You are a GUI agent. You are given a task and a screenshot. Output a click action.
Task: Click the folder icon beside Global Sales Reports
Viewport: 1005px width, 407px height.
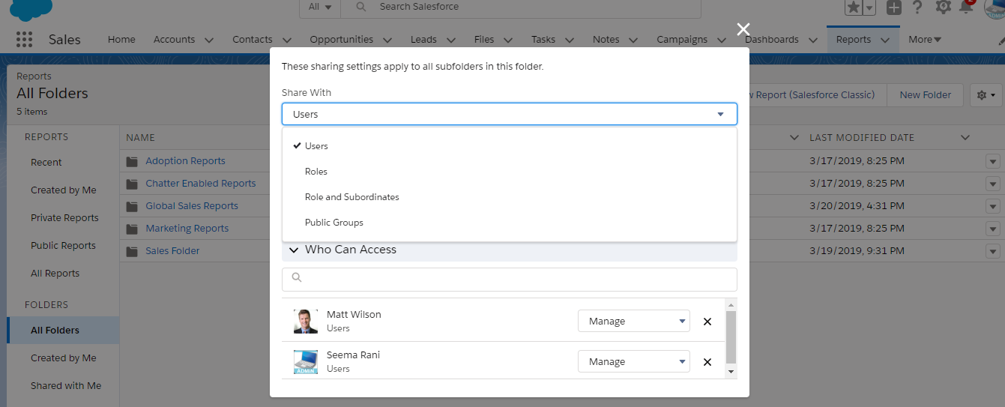[x=133, y=206]
